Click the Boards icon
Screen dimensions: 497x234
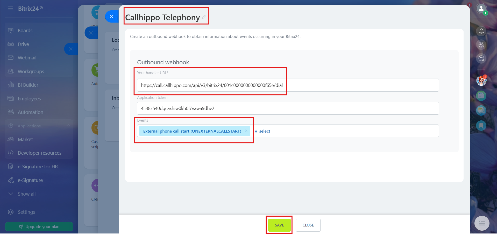pos(11,30)
